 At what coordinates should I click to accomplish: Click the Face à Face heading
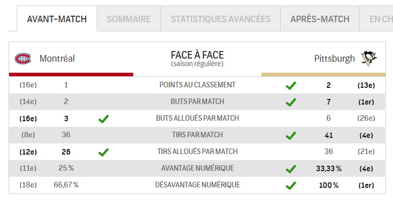click(x=197, y=55)
